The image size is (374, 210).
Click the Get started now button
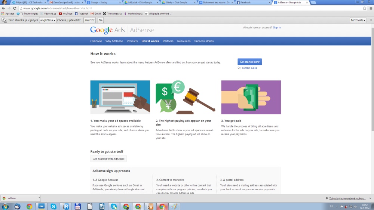pos(249,62)
